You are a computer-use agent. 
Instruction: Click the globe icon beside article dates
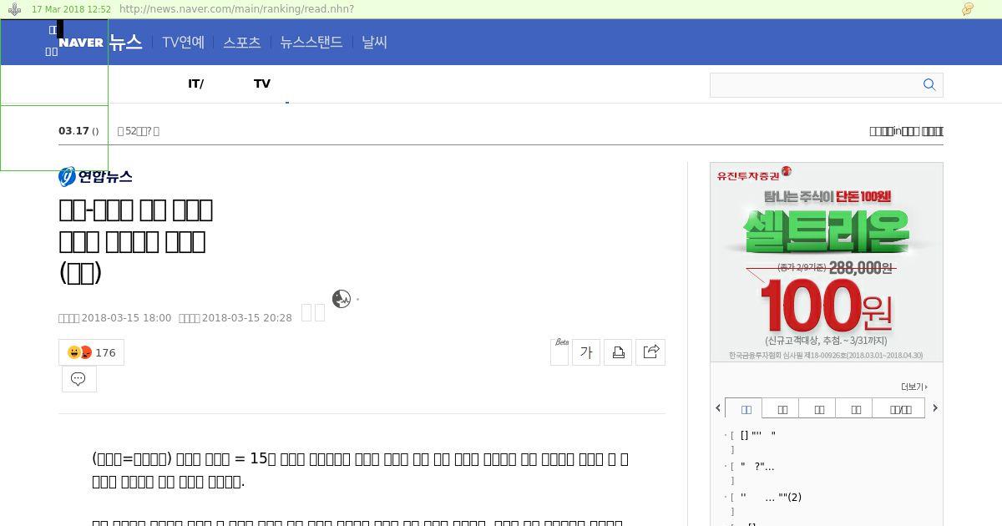point(342,299)
